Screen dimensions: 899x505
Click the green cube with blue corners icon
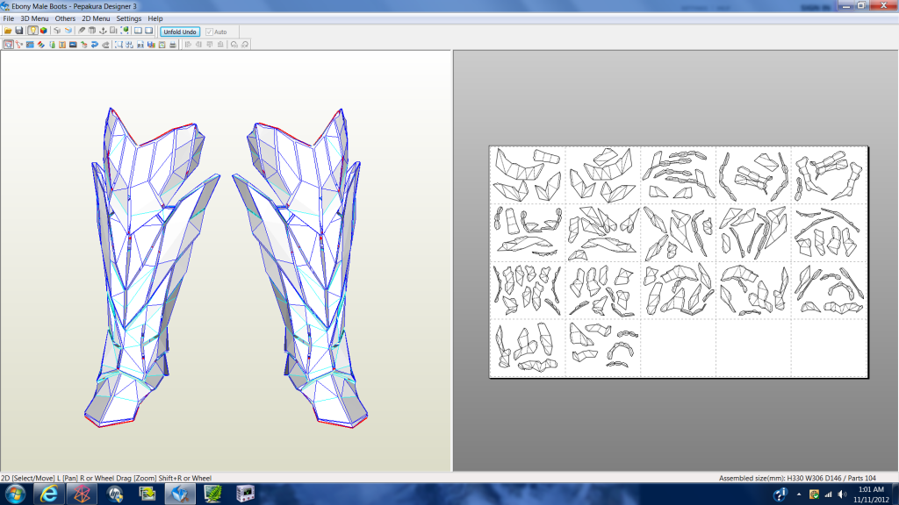pos(125,31)
